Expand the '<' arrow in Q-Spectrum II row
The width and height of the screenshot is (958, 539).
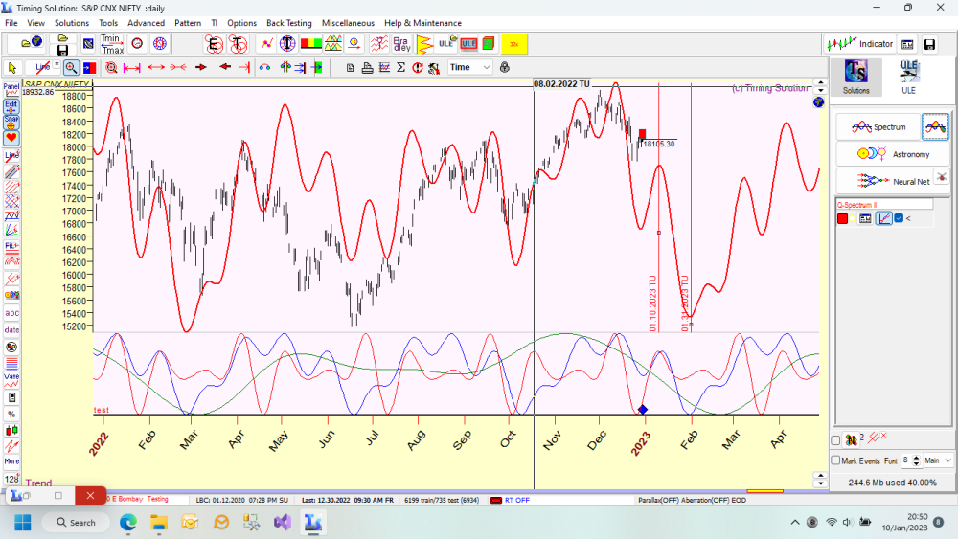point(908,218)
